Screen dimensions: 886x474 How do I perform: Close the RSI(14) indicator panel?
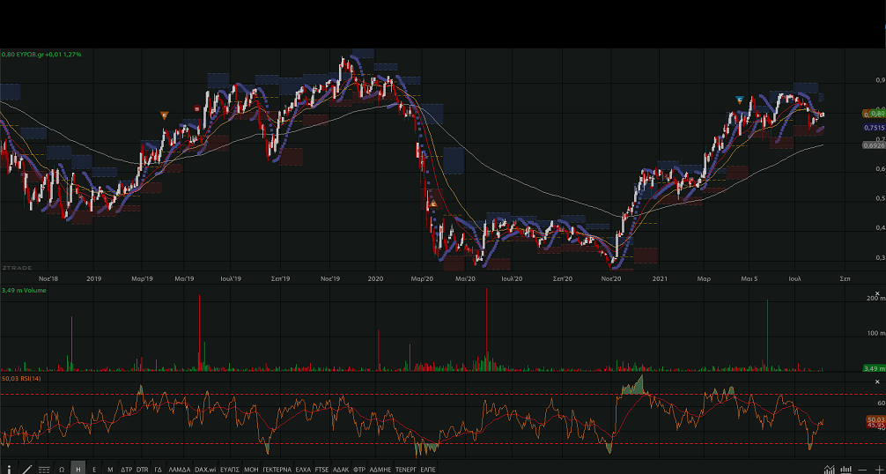[877, 381]
